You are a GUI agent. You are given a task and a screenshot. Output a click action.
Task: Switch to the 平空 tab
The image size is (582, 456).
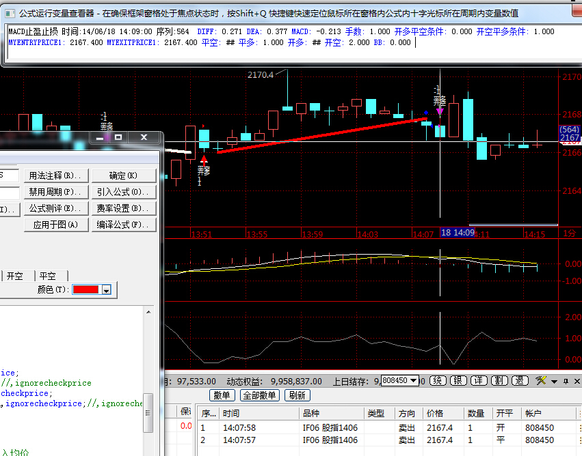click(47, 276)
